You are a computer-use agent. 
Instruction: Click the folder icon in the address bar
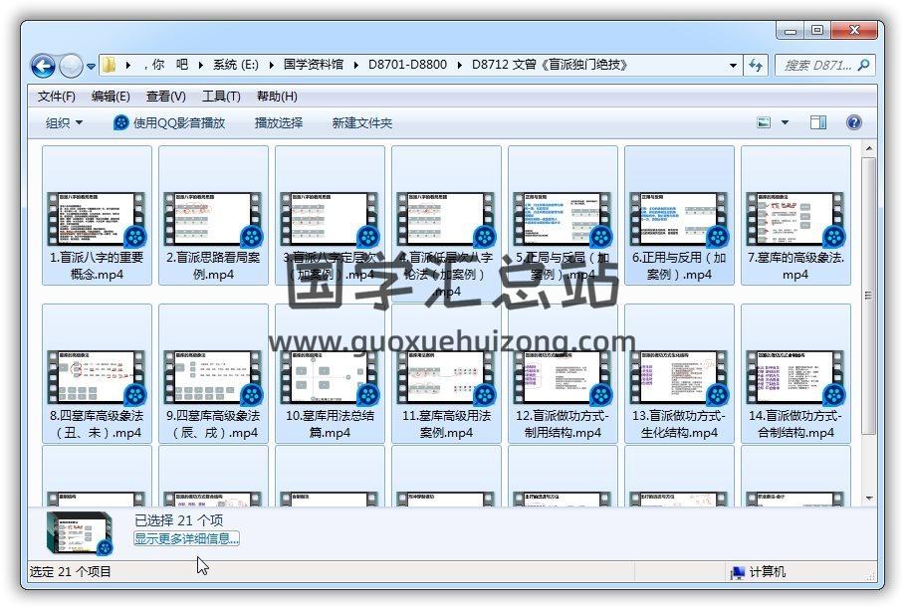click(x=110, y=65)
